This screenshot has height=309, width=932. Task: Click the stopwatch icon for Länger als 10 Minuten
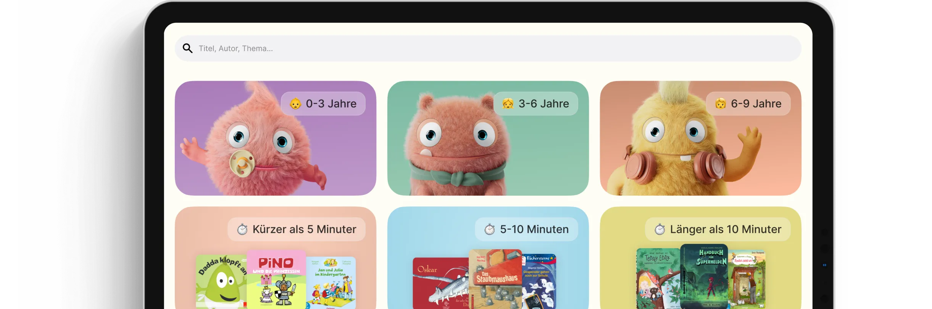(660, 229)
